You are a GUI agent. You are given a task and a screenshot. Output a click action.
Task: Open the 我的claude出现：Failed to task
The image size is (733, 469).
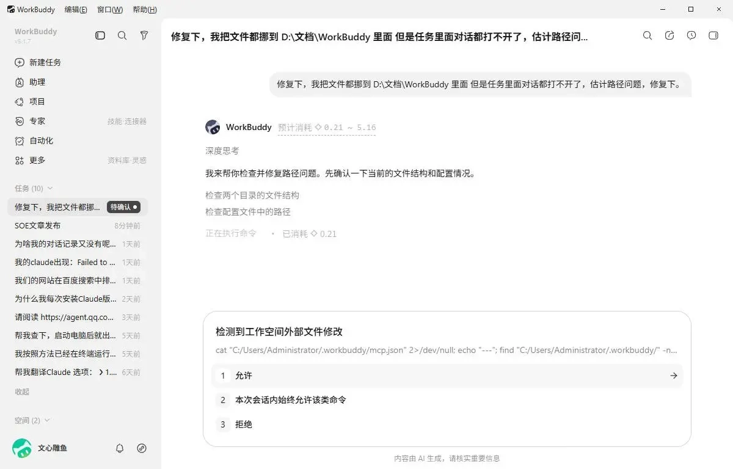pos(78,262)
